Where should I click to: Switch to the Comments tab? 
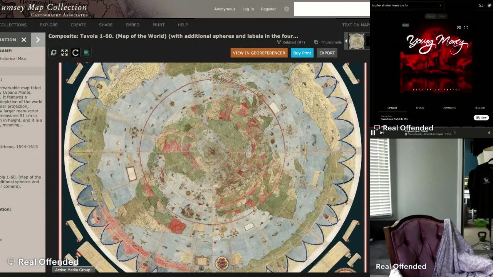(x=449, y=108)
